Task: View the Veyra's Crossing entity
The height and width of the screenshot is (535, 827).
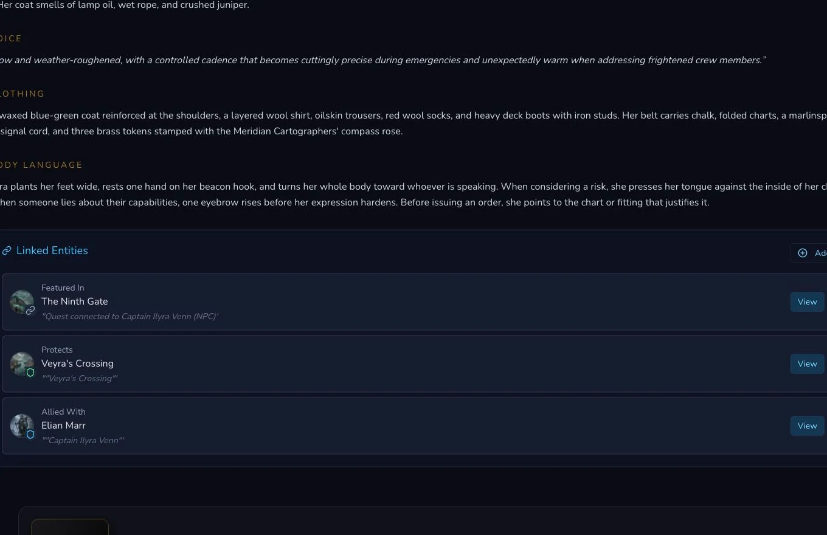Action: click(x=807, y=364)
